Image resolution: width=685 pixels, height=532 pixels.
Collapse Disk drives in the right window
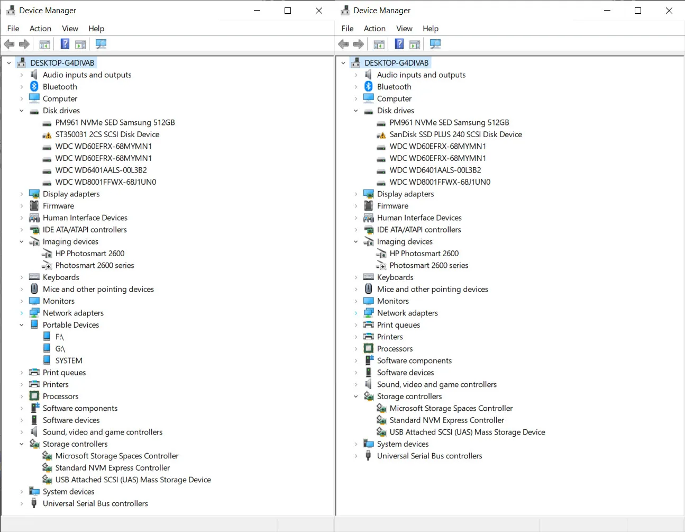tap(356, 111)
